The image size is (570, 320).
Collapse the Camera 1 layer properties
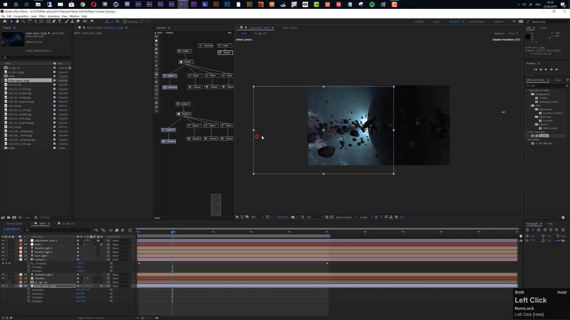pos(17,260)
